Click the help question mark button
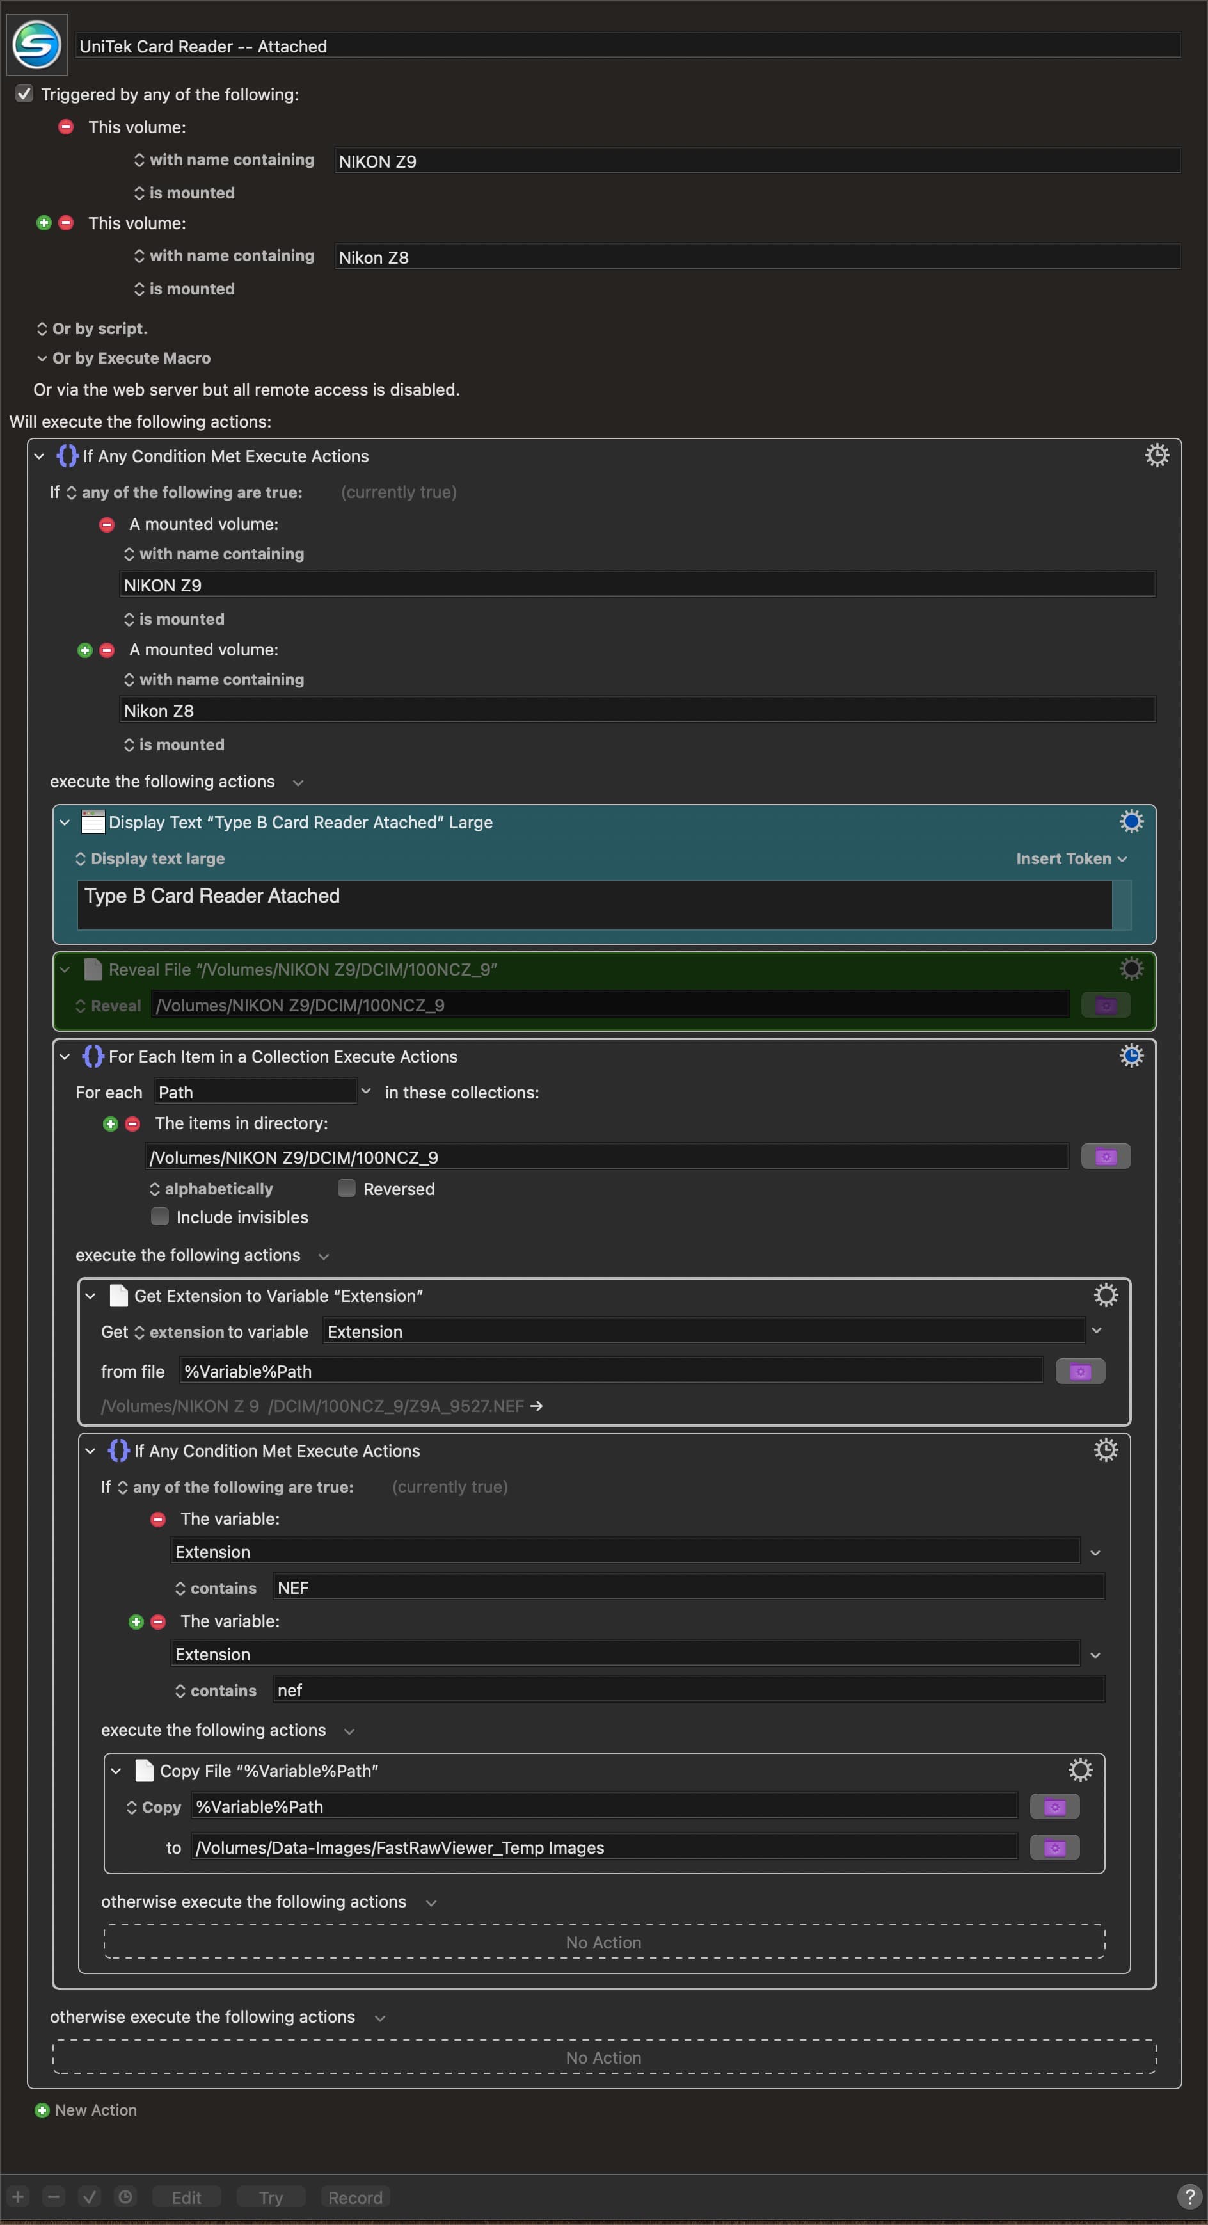 tap(1189, 2196)
